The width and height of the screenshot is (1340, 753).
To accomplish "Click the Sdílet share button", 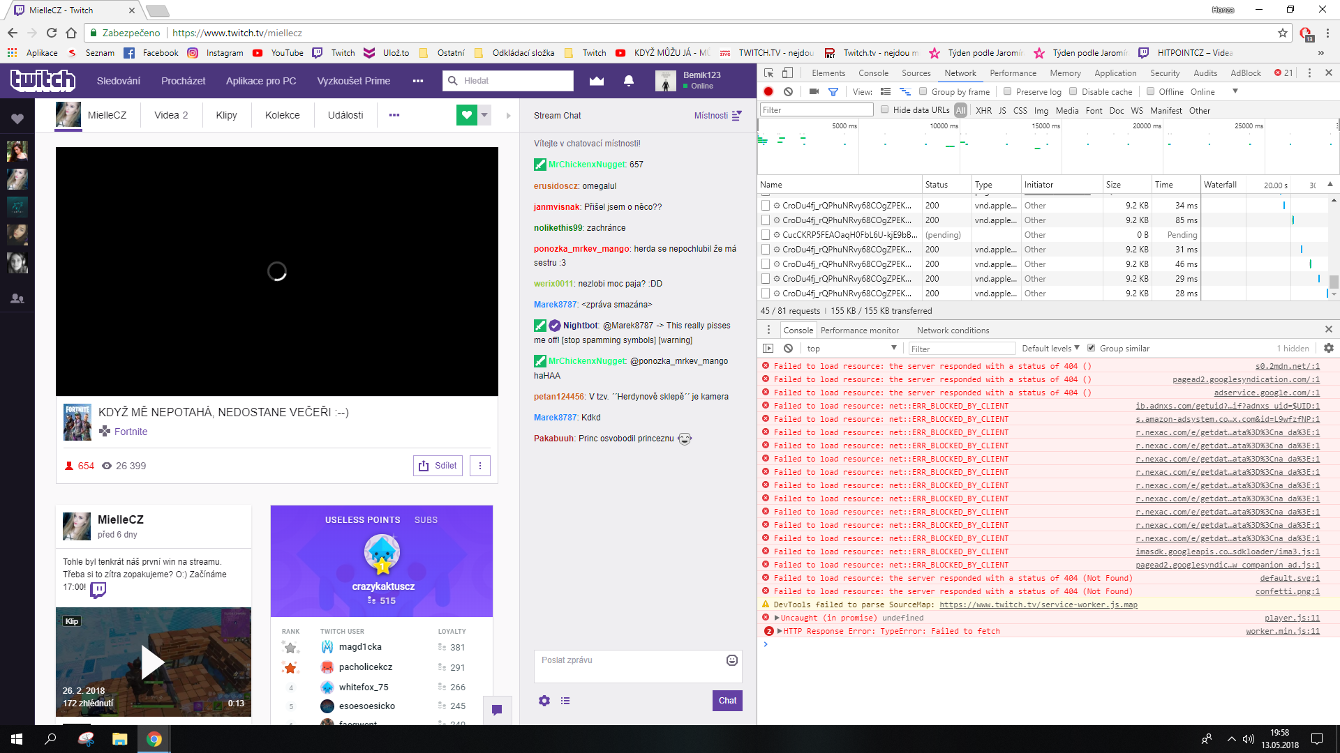I will 438,466.
